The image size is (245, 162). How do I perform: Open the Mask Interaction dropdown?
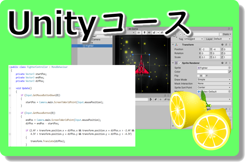pyautogui.click(x=214, y=84)
